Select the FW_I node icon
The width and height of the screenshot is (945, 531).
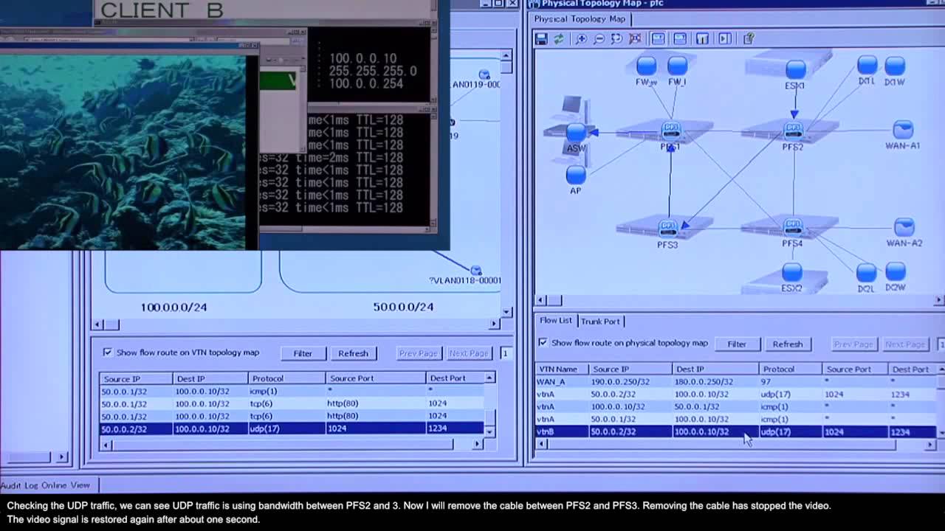click(677, 66)
